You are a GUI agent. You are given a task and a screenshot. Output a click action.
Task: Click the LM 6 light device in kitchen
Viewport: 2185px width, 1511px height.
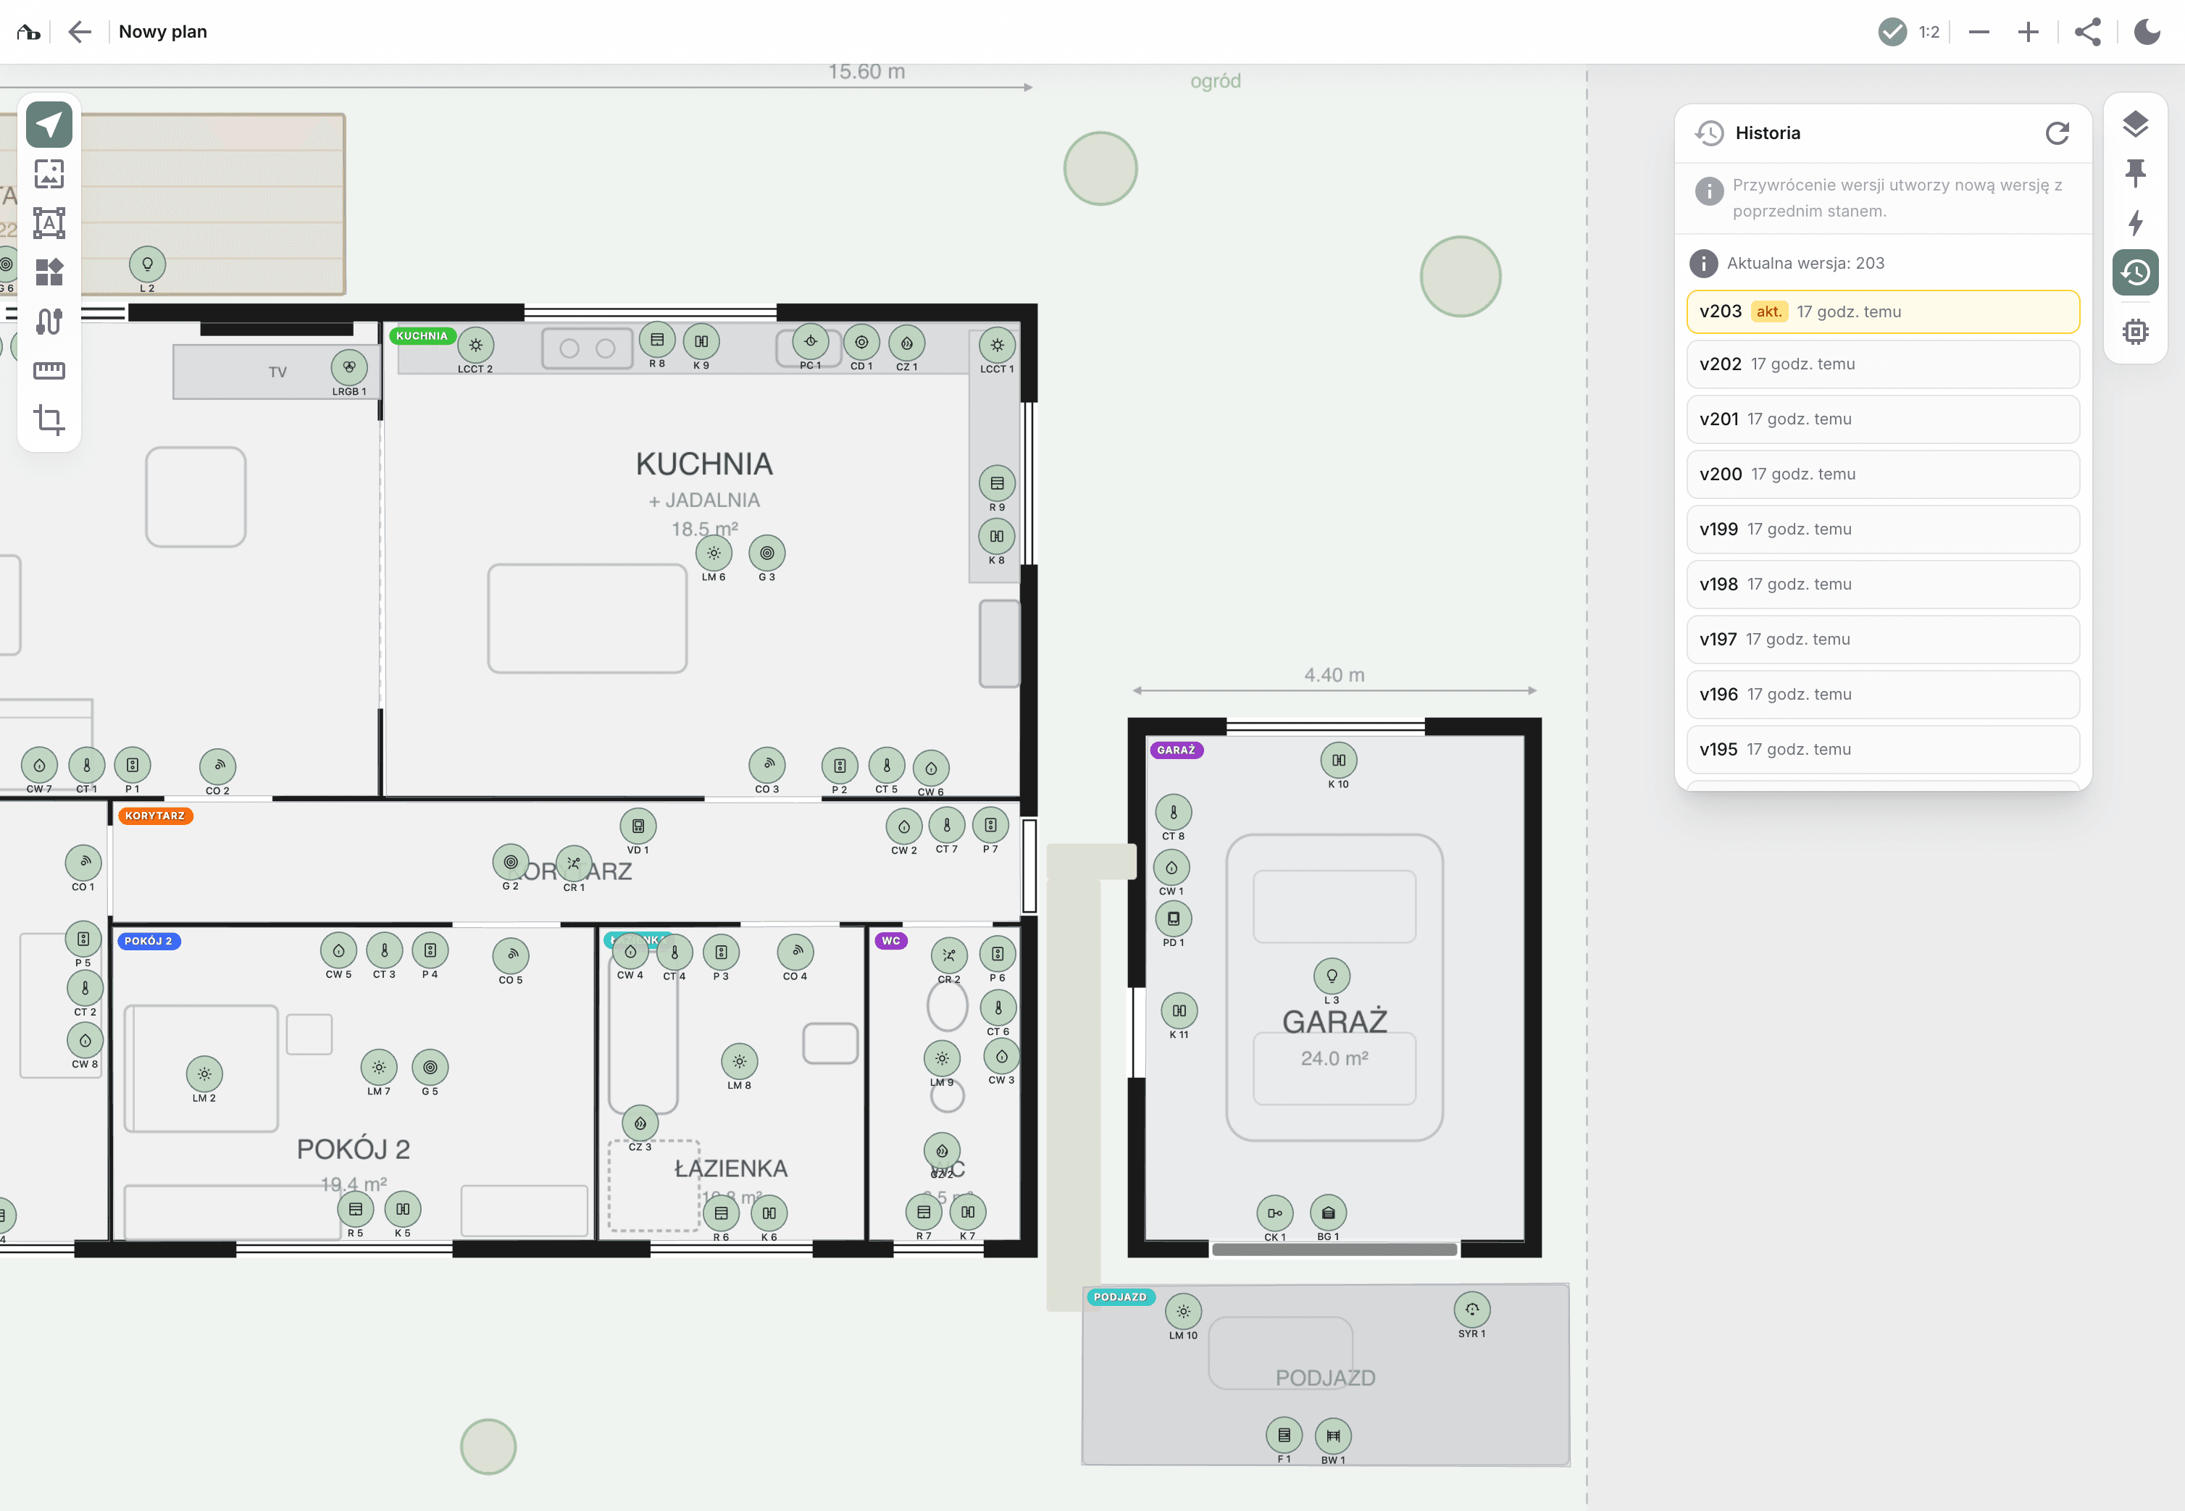(x=714, y=554)
